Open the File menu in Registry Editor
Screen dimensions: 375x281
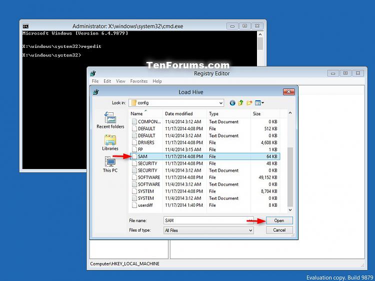(x=95, y=81)
